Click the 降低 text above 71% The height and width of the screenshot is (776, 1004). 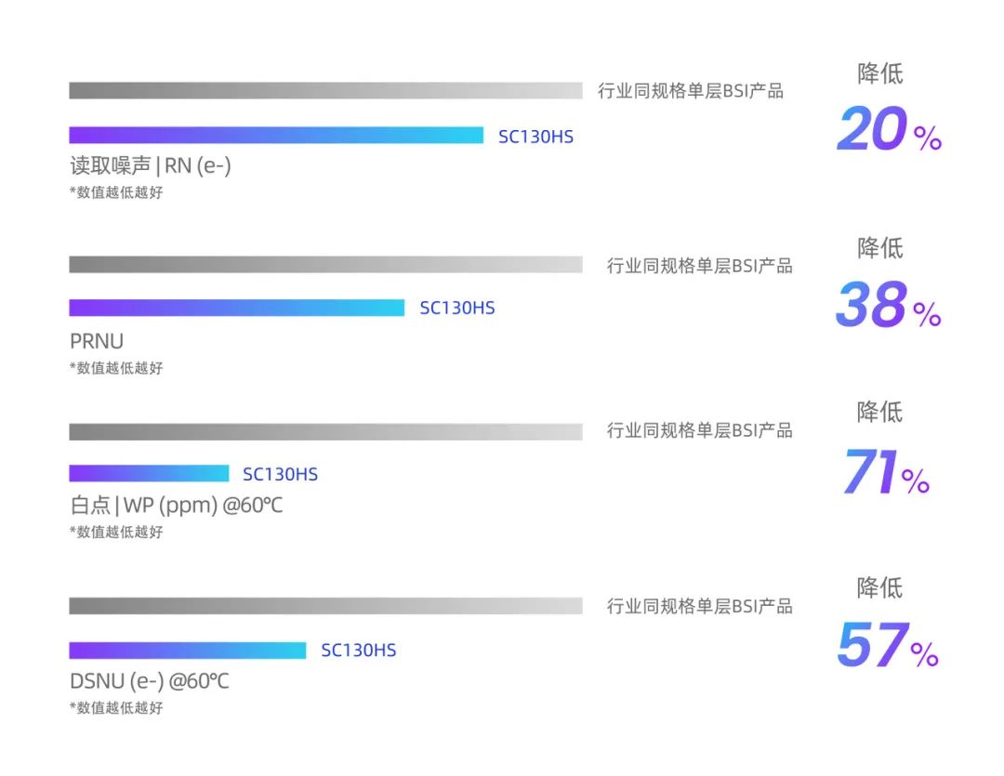point(879,412)
